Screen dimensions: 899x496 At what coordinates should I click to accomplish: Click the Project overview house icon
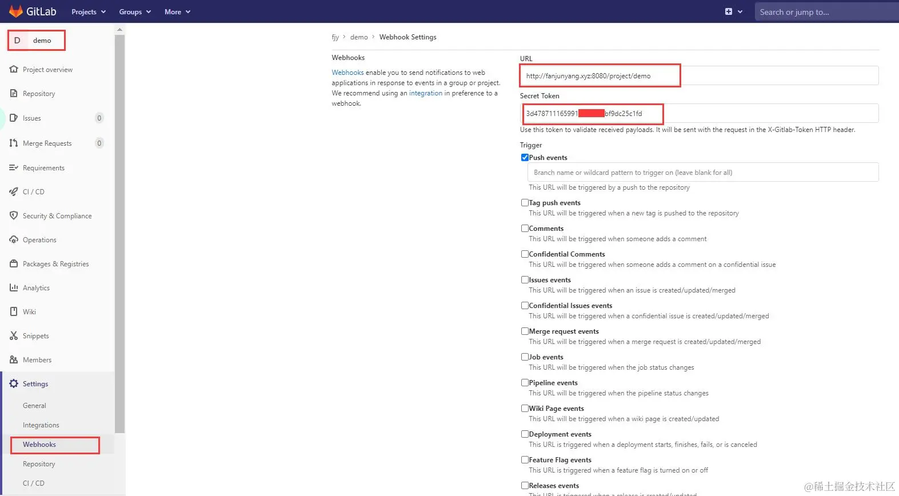(x=14, y=69)
